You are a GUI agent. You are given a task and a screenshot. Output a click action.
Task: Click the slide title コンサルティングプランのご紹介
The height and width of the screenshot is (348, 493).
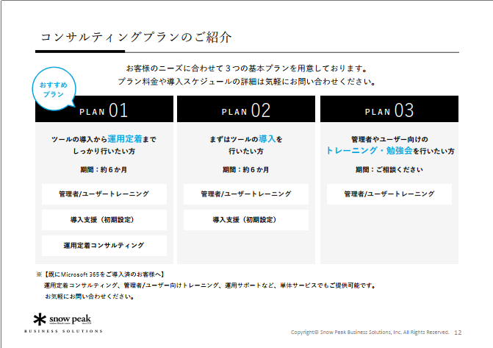pos(136,38)
